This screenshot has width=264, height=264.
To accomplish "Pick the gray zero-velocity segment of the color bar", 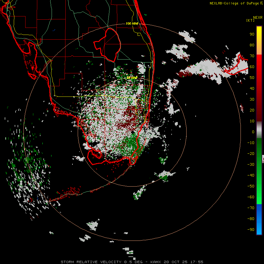I will (x=259, y=130).
